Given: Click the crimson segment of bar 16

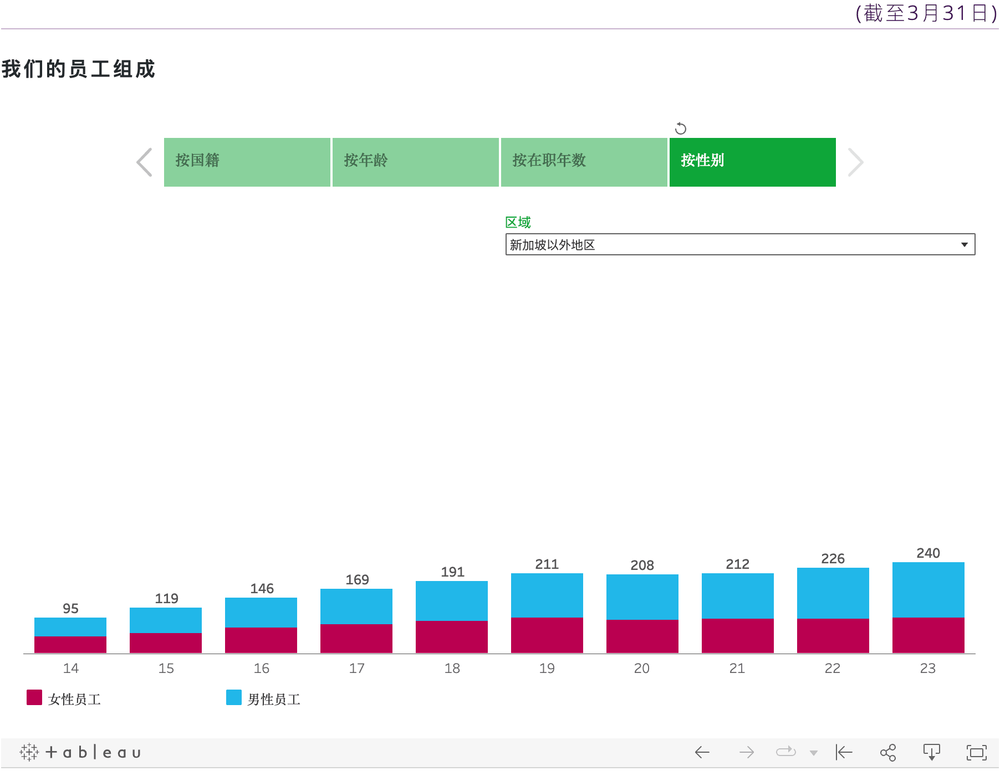Looking at the screenshot, I should click(x=261, y=640).
